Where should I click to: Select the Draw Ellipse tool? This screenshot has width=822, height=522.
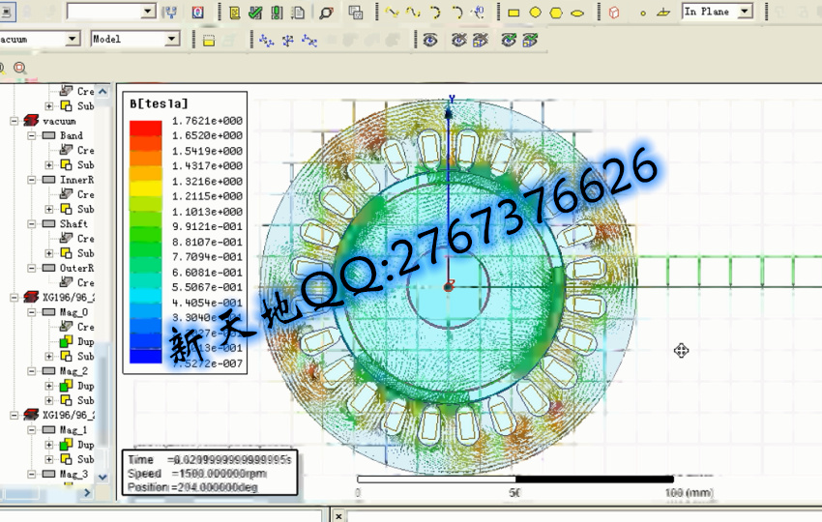578,13
